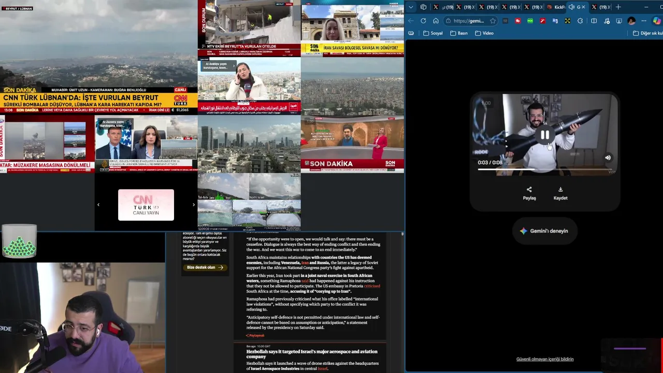Expand Diğer sık kullanılanlar folder
The image size is (663, 373).
pyautogui.click(x=647, y=33)
